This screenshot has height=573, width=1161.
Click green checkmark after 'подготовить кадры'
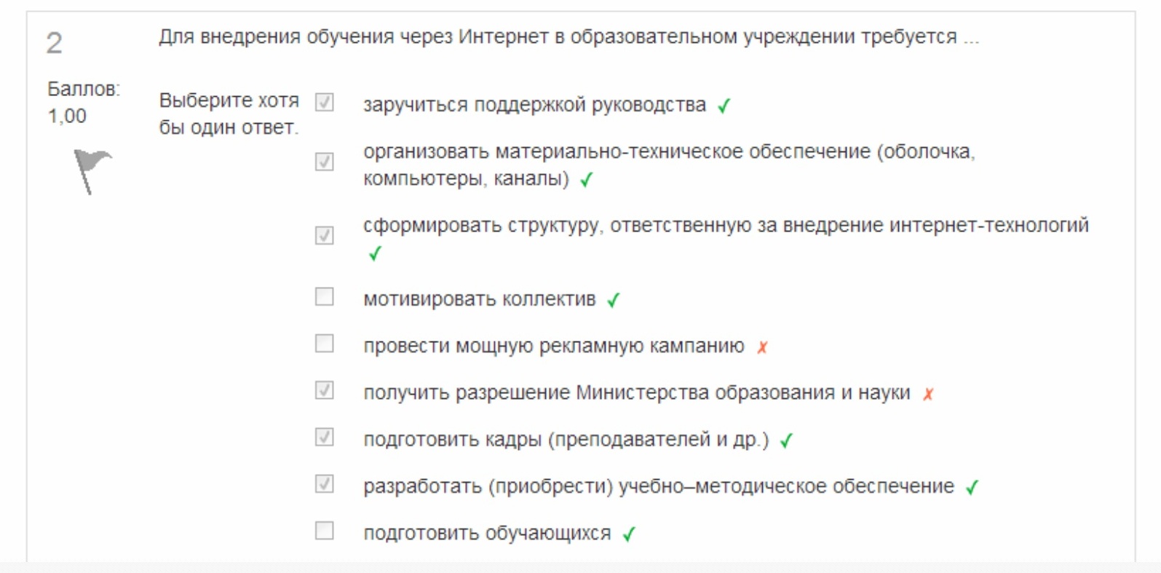click(786, 441)
